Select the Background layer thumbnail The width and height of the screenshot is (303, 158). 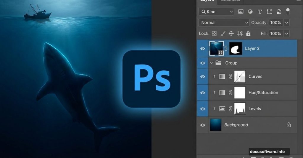point(216,125)
